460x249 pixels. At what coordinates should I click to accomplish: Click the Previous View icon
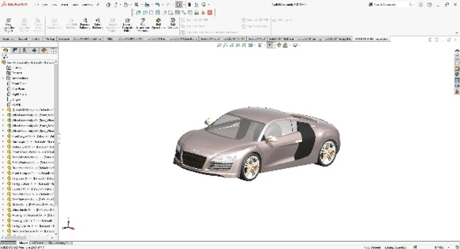(232, 45)
